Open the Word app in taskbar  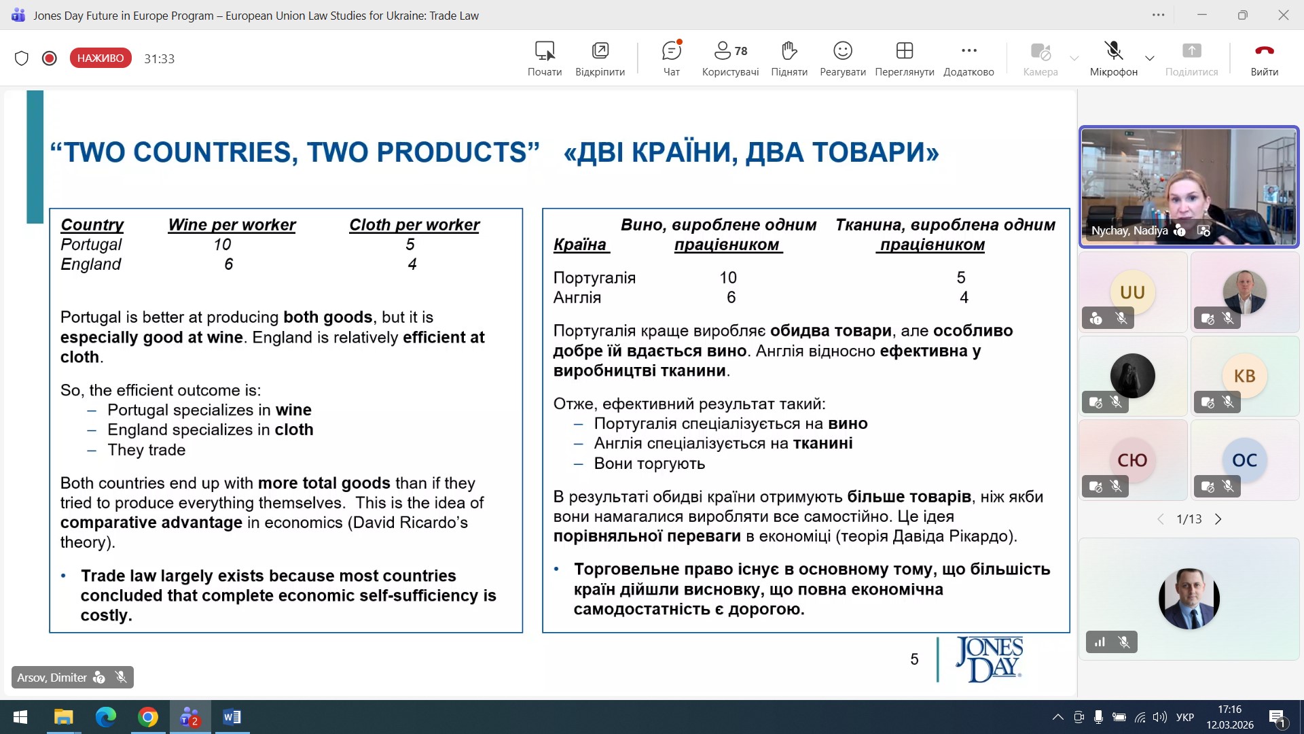click(x=232, y=717)
